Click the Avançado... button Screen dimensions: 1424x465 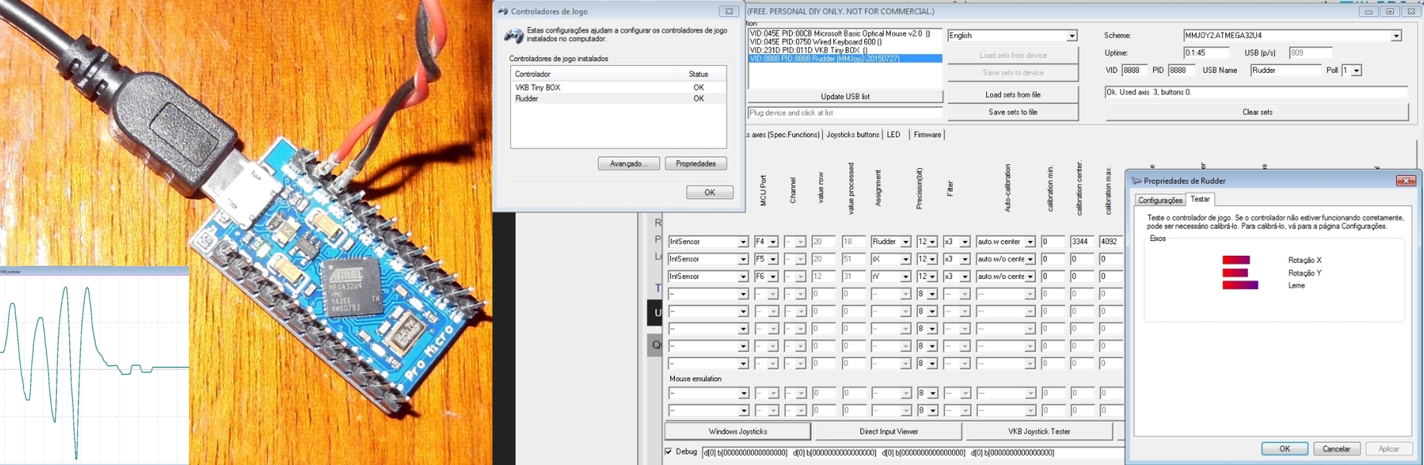coord(629,163)
